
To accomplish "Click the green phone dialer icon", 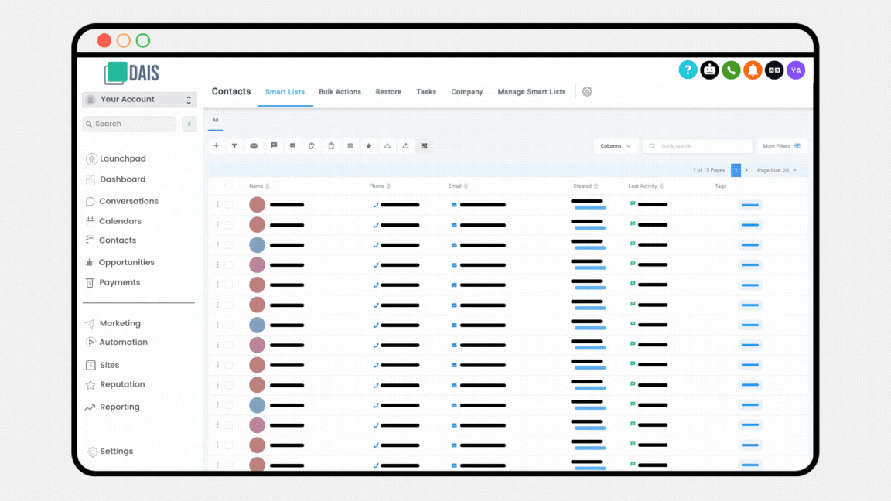I will coord(731,70).
